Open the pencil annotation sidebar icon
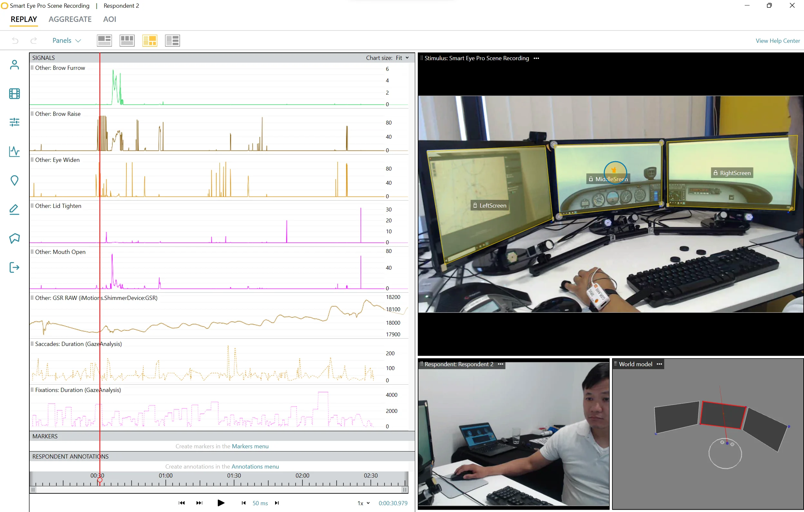The image size is (804, 512). (x=14, y=209)
